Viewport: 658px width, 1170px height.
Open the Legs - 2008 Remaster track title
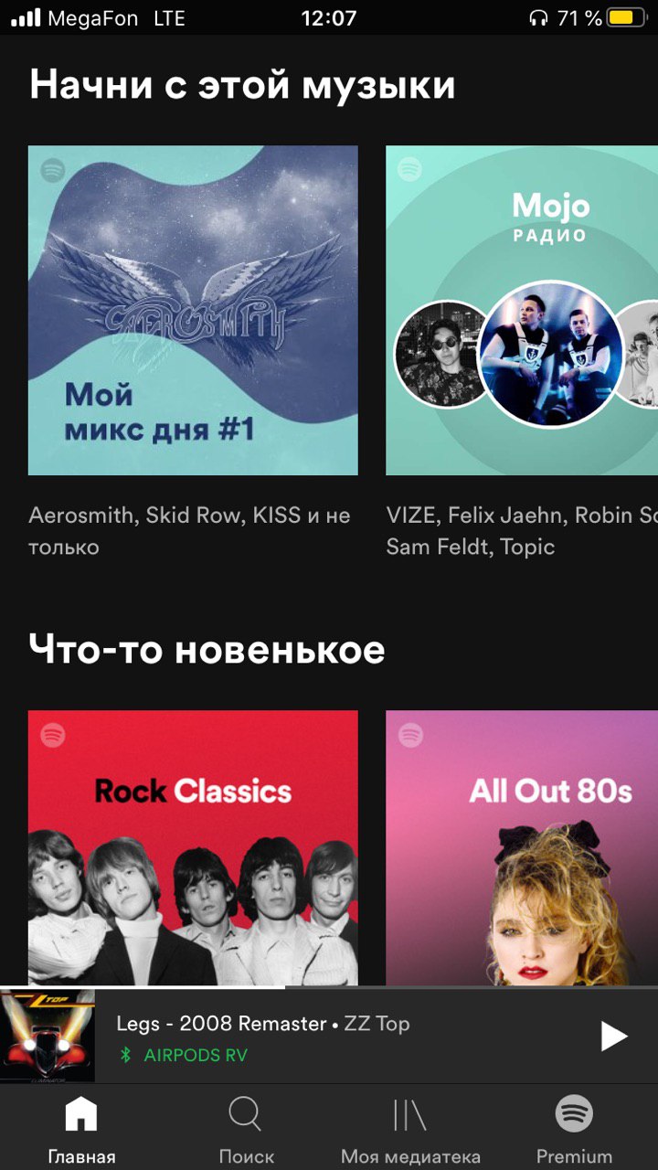point(221,1024)
